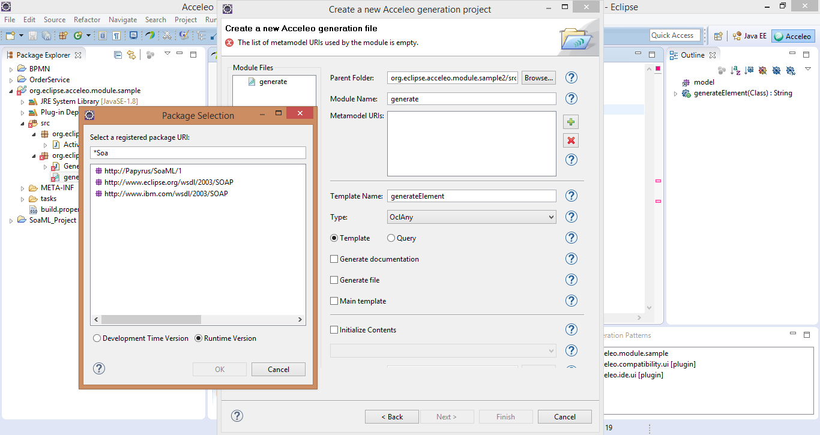Image resolution: width=820 pixels, height=435 pixels.
Task: Open Outline view menu triangle
Action: [x=807, y=70]
